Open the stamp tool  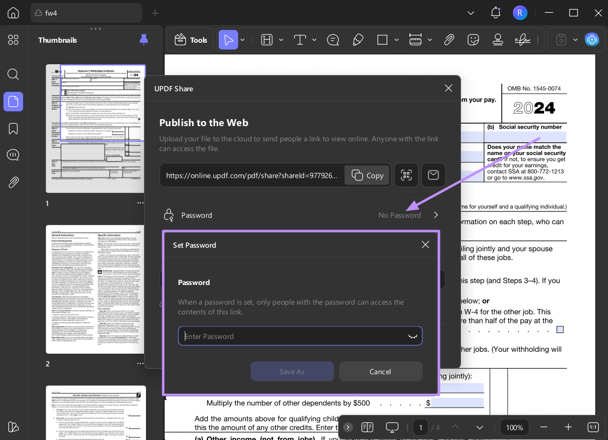[497, 40]
